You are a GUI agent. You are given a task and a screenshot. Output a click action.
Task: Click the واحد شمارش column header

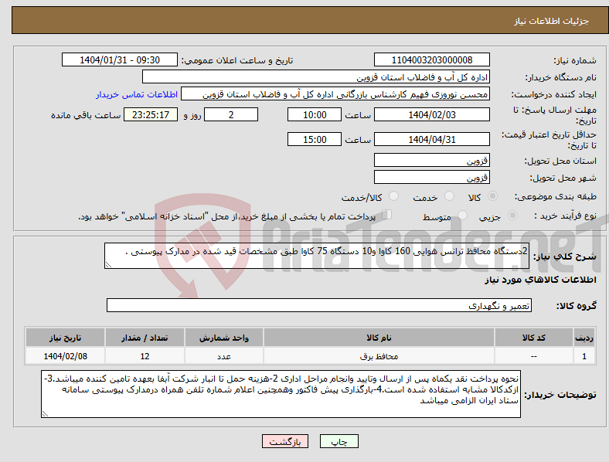pyautogui.click(x=224, y=338)
